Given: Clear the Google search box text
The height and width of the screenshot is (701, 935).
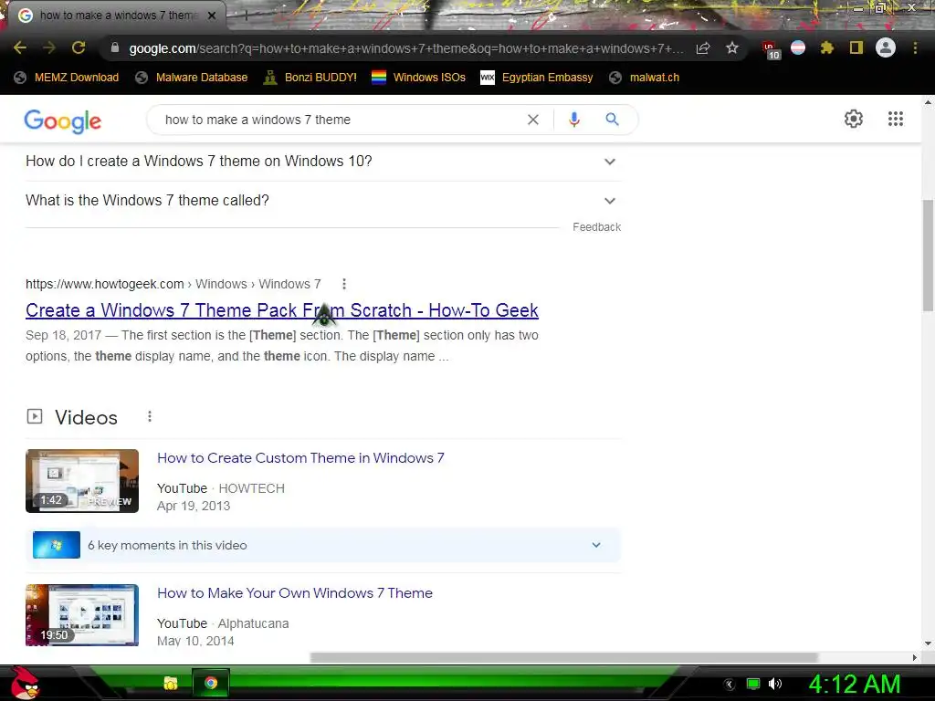Looking at the screenshot, I should coord(533,120).
